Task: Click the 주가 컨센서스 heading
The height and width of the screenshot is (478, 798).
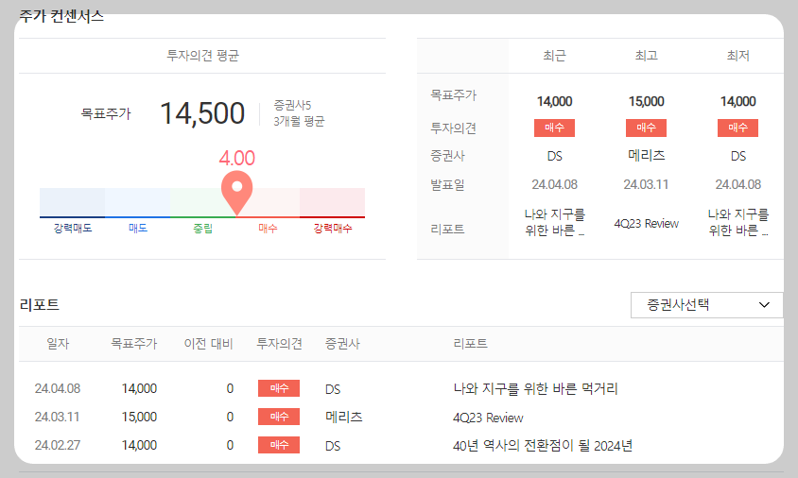Action: point(61,16)
